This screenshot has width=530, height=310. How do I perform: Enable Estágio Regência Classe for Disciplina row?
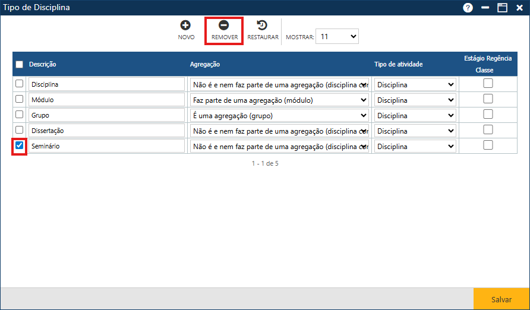pos(488,83)
